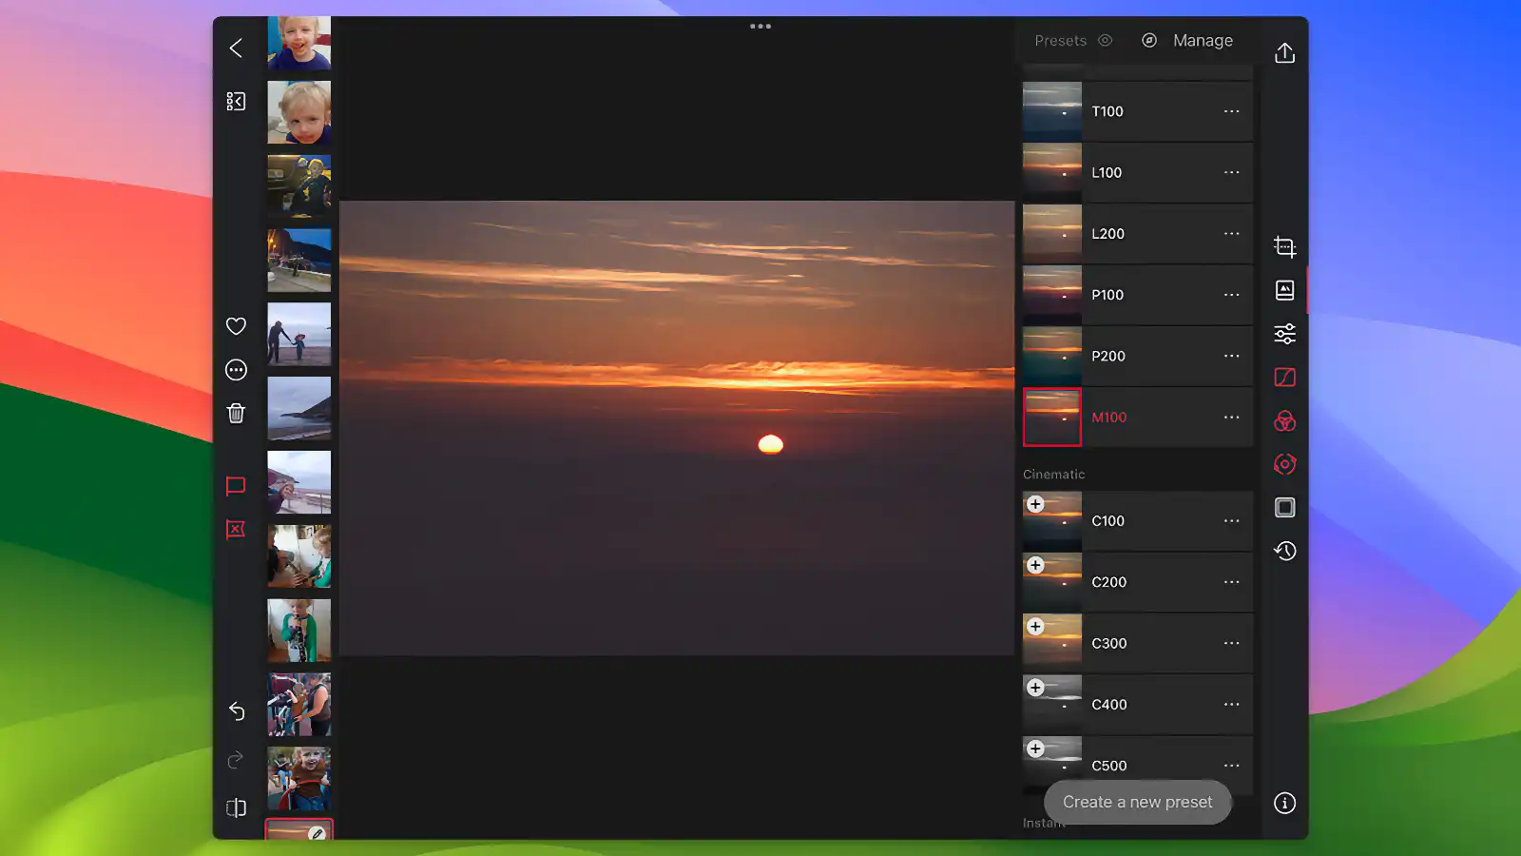Open the options menu for C100 preset
The width and height of the screenshot is (1521, 856).
(1230, 520)
